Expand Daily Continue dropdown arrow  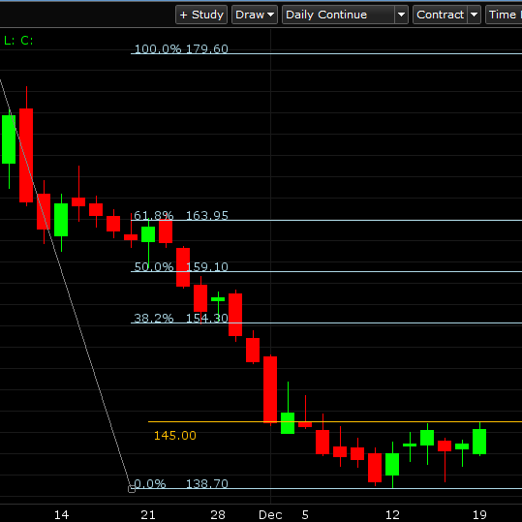point(402,15)
